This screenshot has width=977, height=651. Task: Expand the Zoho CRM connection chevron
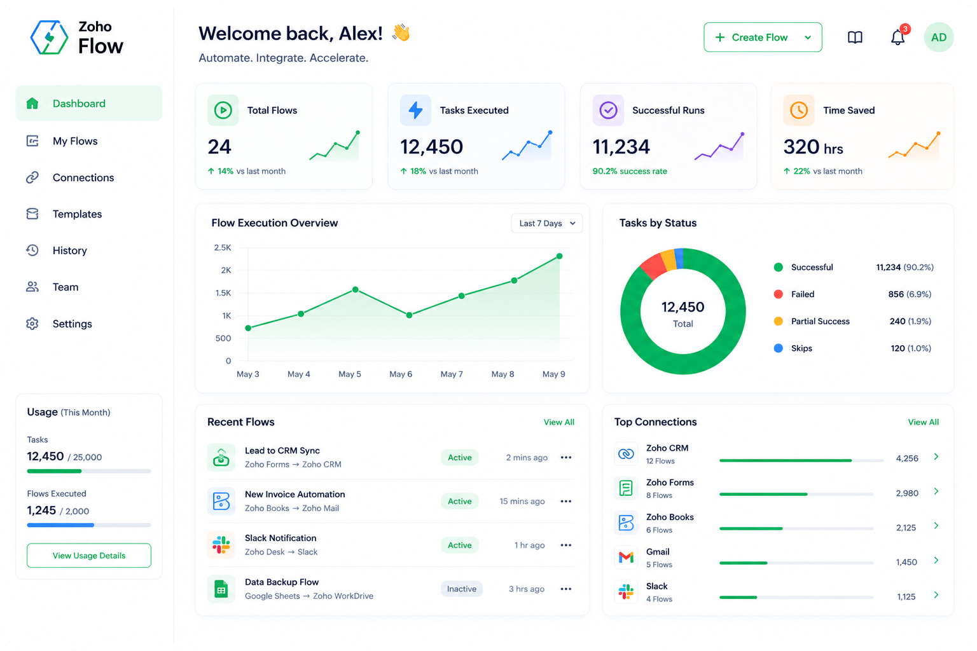coord(936,457)
